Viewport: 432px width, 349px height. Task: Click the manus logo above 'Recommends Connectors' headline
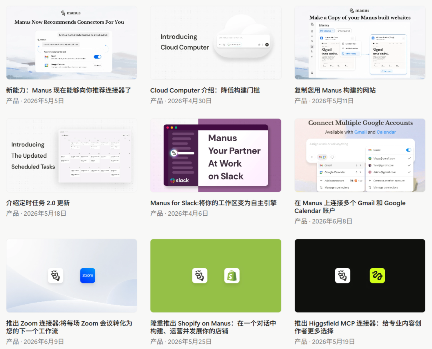(71, 13)
